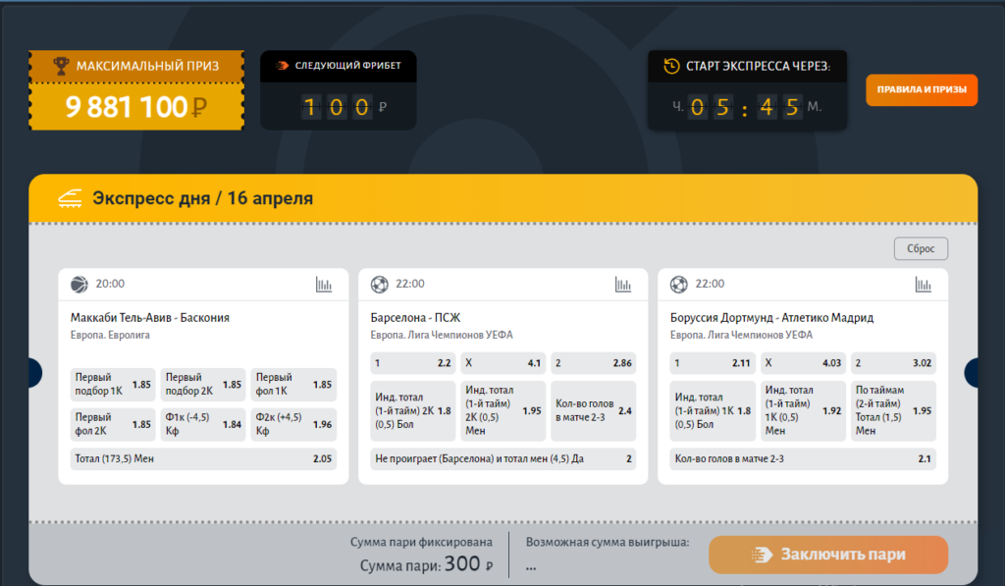Pick Atletico Madrid win at 3.02
The image size is (1005, 586).
point(893,363)
